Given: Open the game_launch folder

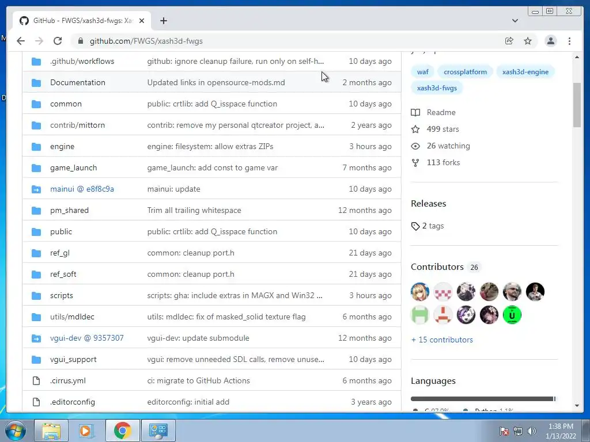Looking at the screenshot, I should coord(73,167).
